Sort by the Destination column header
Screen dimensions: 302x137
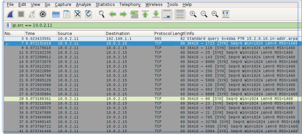129,34
